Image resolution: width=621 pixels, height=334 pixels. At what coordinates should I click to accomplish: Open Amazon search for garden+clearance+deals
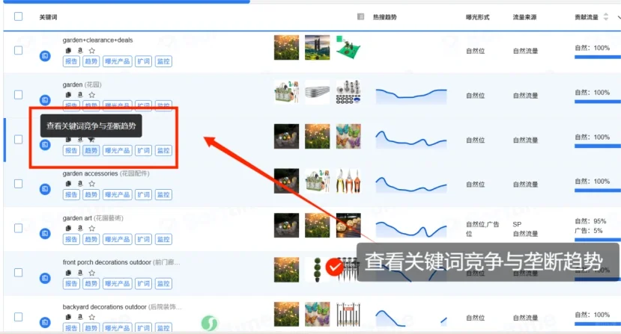pos(80,50)
